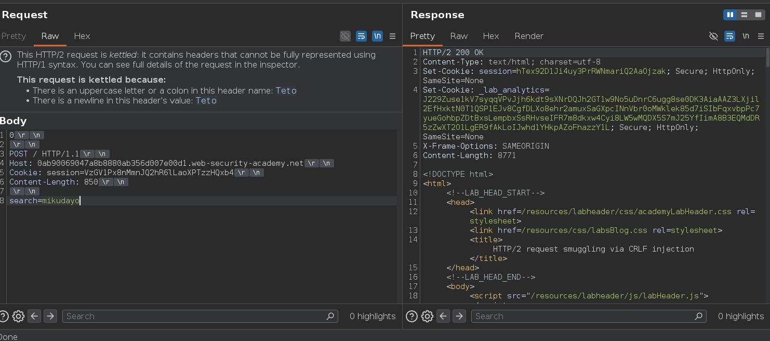
Task: Open Response panel hamburger menu
Action: 762,36
